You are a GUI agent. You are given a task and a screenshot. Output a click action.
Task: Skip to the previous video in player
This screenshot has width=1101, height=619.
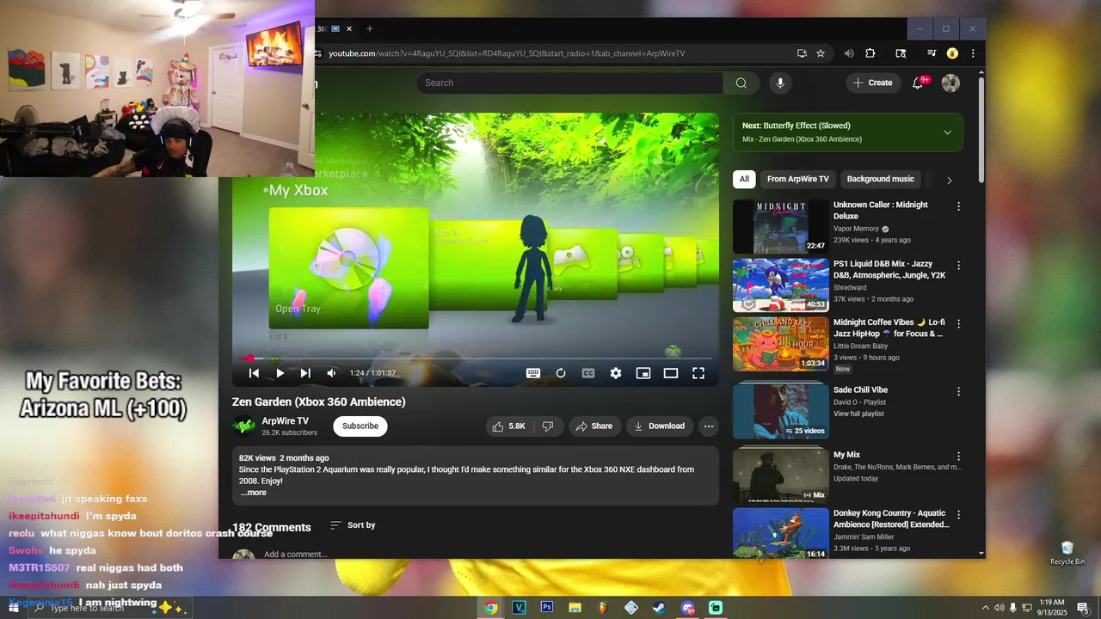click(254, 373)
